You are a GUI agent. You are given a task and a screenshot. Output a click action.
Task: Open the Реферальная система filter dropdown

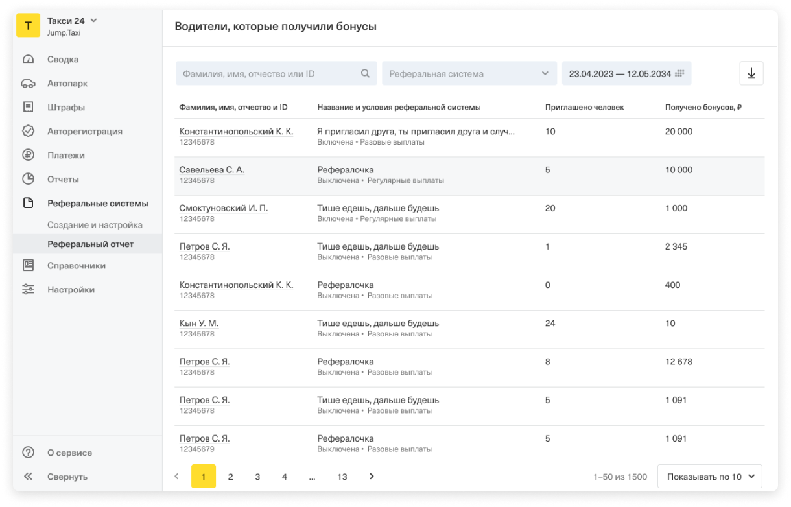[469, 74]
